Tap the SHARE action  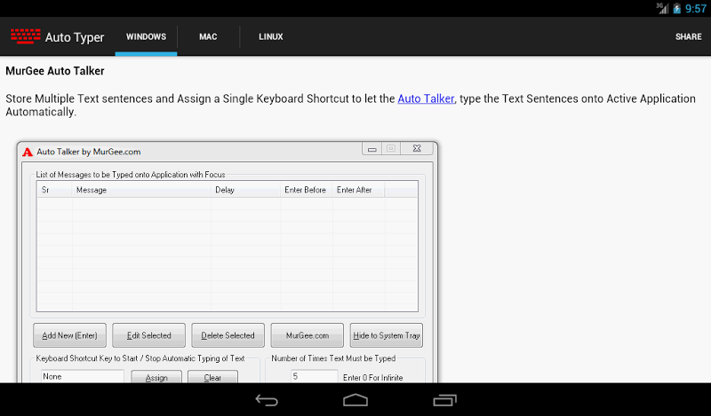pyautogui.click(x=688, y=36)
